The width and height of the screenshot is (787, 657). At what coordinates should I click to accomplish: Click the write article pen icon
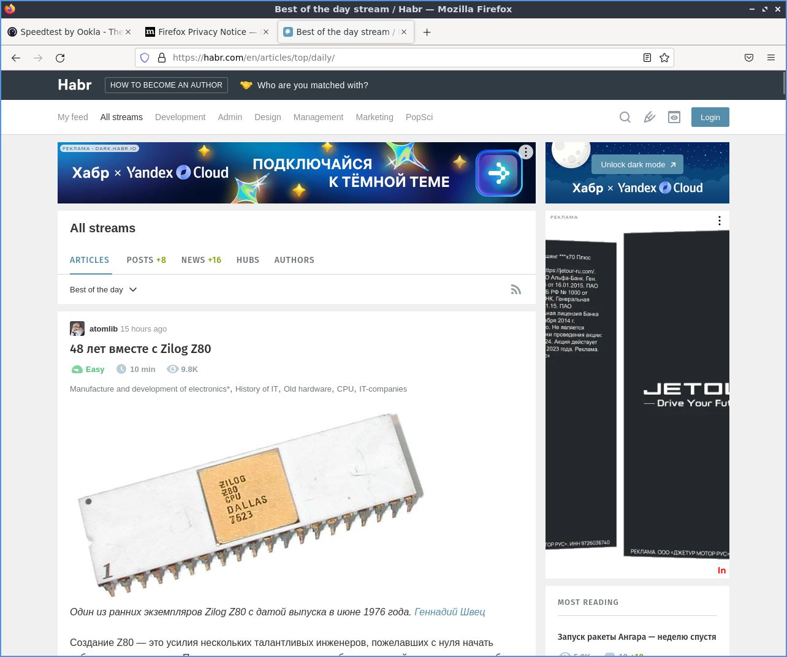(650, 117)
